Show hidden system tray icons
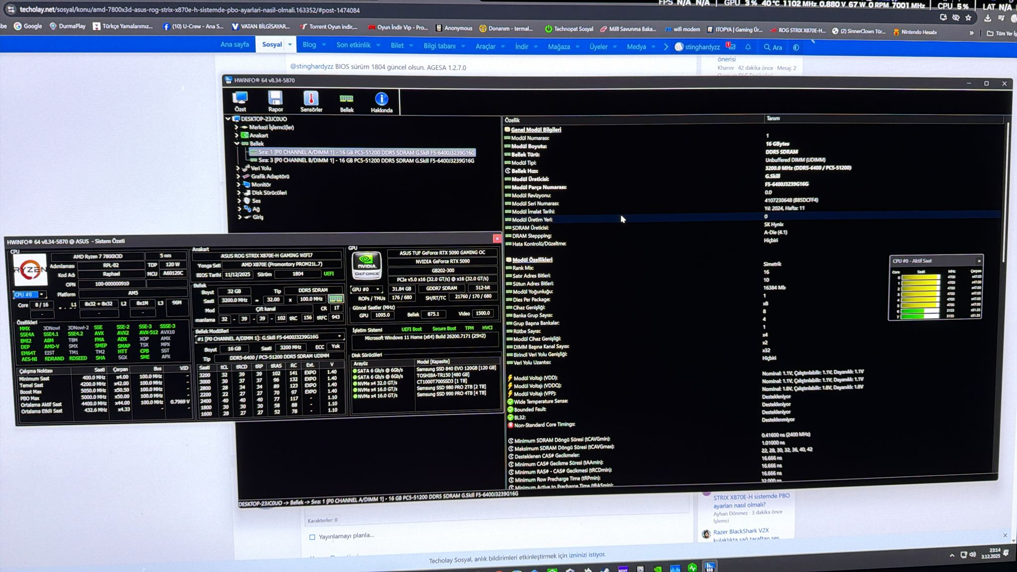The width and height of the screenshot is (1017, 572). [952, 555]
